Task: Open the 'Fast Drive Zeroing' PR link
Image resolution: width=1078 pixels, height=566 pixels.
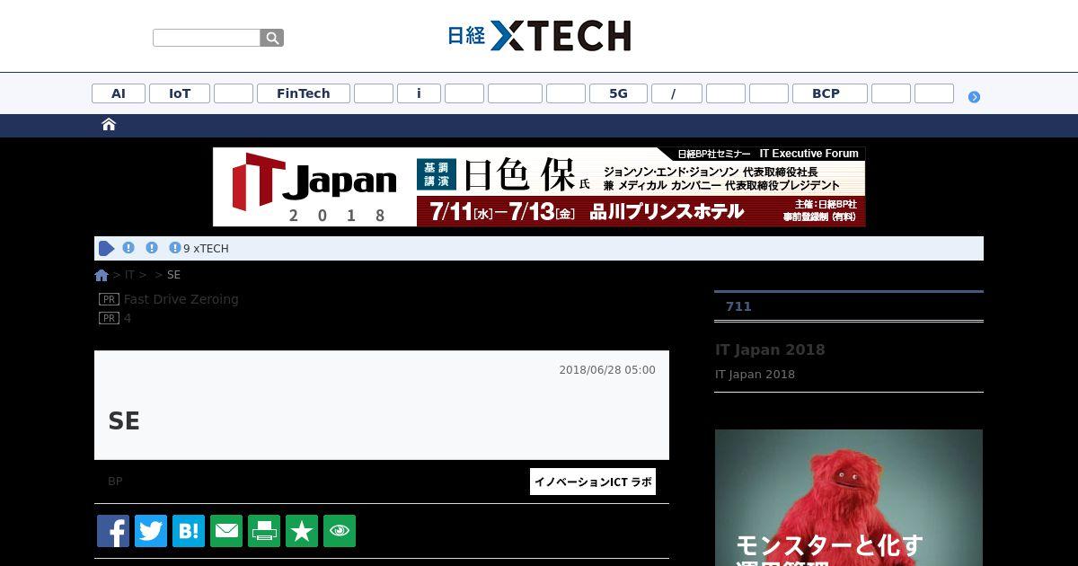Action: 181,299
